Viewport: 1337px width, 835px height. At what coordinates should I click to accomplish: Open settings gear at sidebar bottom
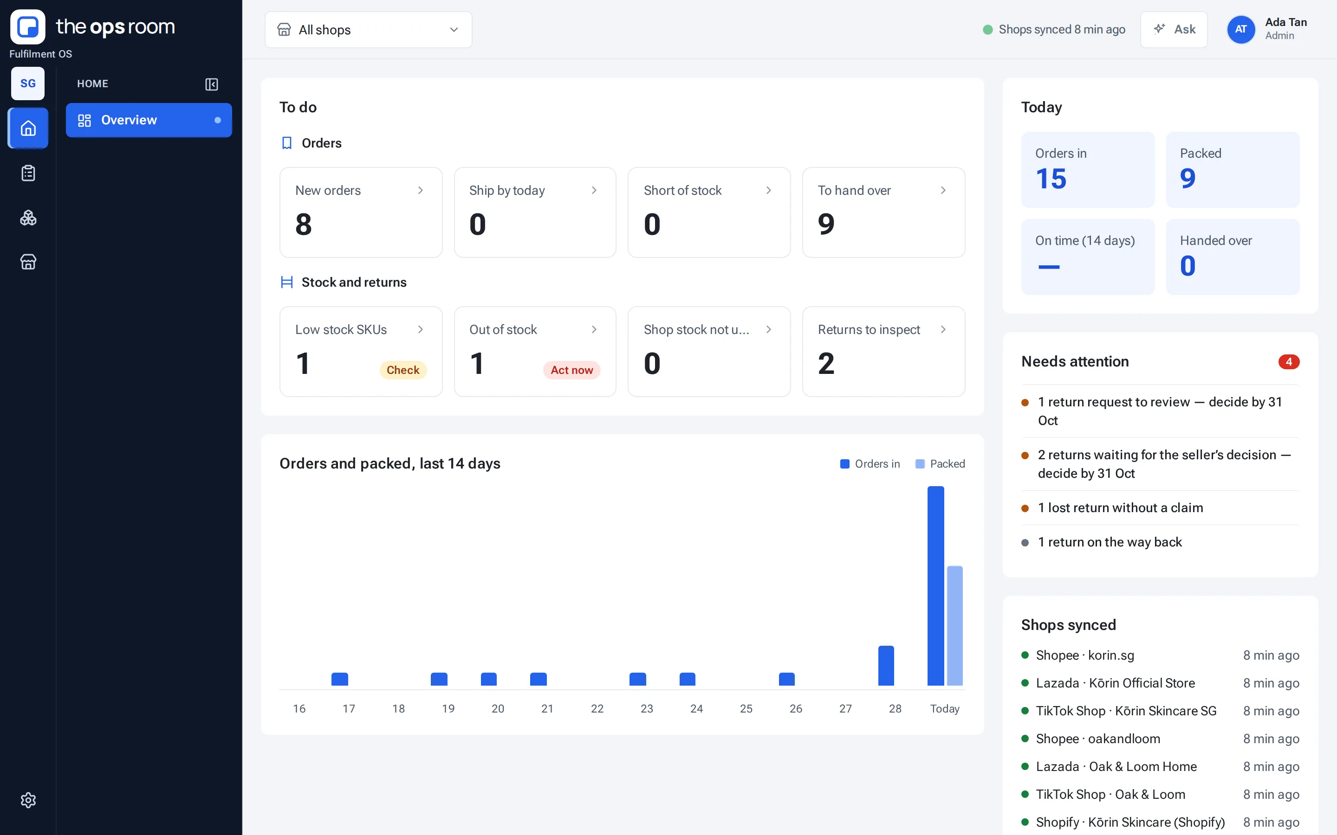(28, 800)
